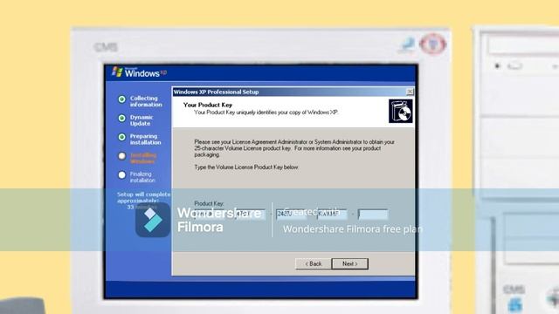Click the second Product Key field
This screenshot has width=559, height=314.
click(x=250, y=215)
